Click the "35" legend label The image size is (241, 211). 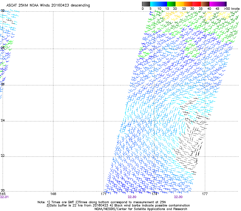pyautogui.click(x=201, y=9)
